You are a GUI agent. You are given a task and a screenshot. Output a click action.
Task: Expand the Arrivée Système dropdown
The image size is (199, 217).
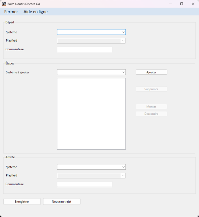coord(91,167)
